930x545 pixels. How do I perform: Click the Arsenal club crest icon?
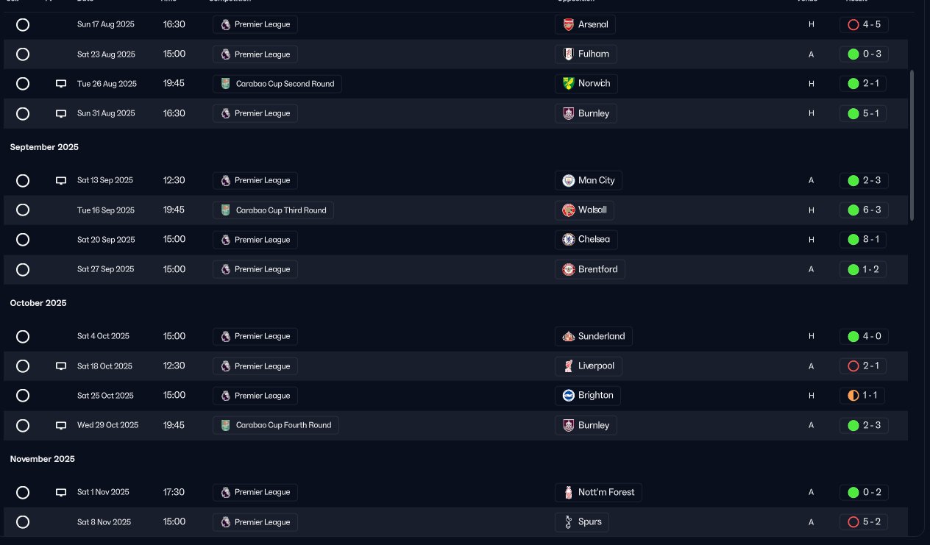[568, 24]
